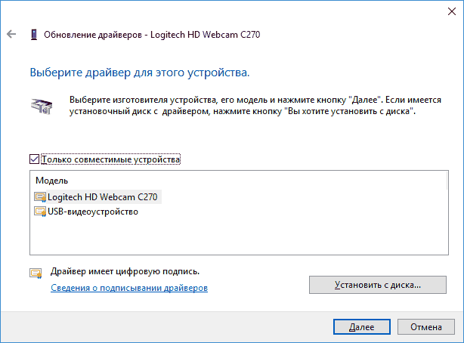Close the driver update dialog
This screenshot has width=464, height=343.
click(x=447, y=11)
